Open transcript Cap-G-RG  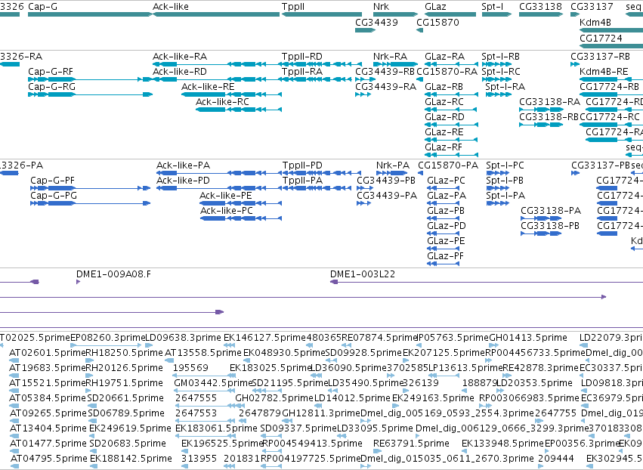tap(51, 87)
